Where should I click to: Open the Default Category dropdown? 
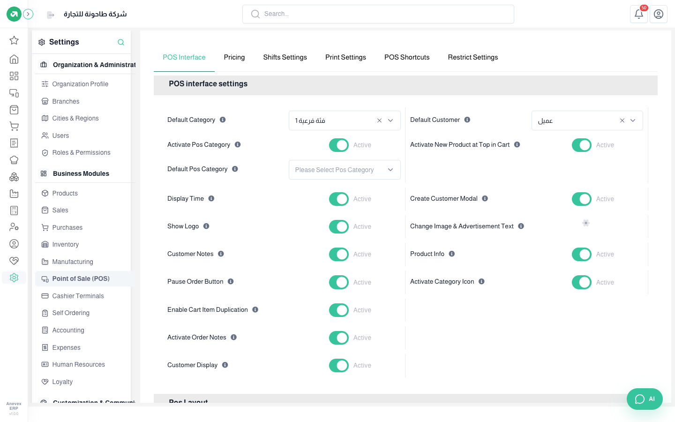(x=345, y=121)
